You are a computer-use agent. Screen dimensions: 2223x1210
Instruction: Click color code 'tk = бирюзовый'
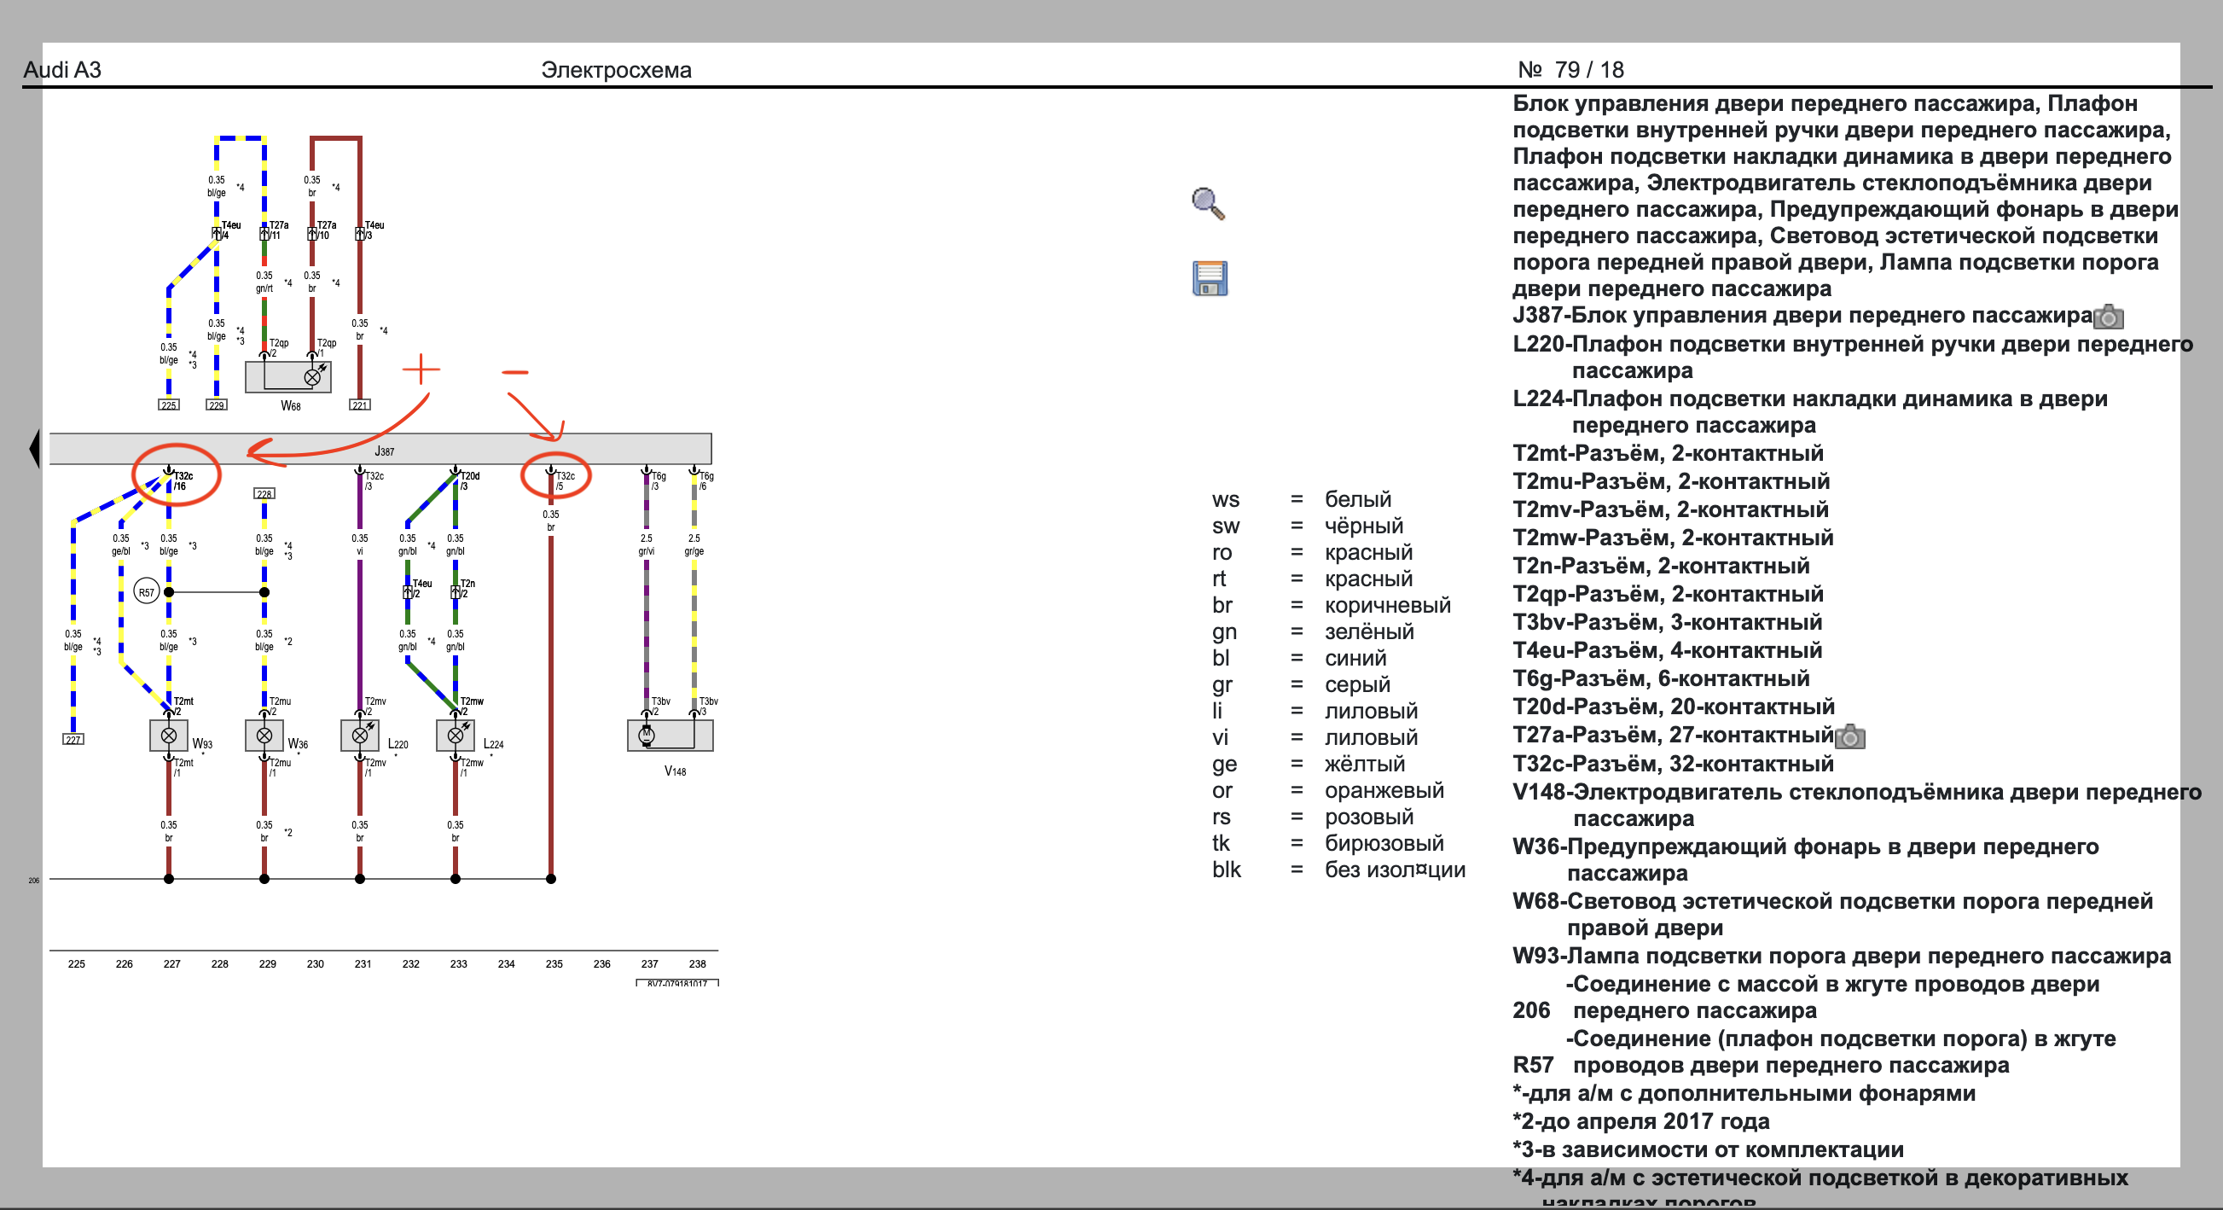(1328, 843)
